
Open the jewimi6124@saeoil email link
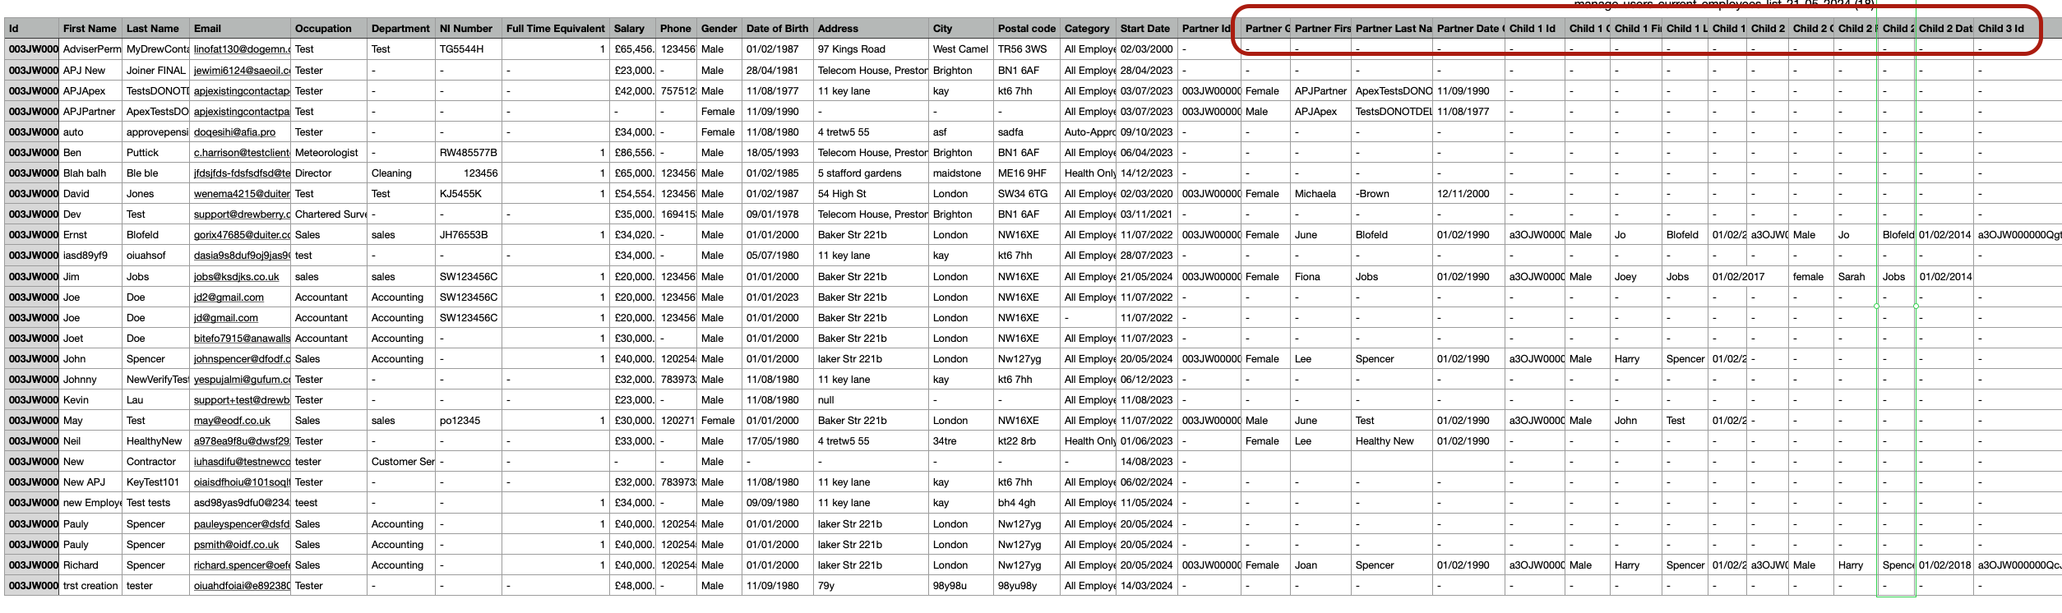243,71
